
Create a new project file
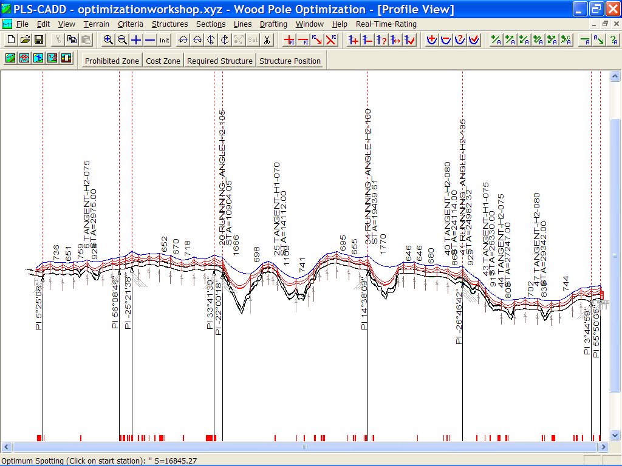(x=10, y=39)
